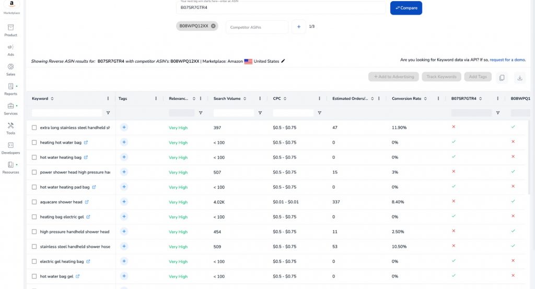This screenshot has height=289, width=535.
Task: Open external link for hot water bag gel
Action: pyautogui.click(x=77, y=276)
